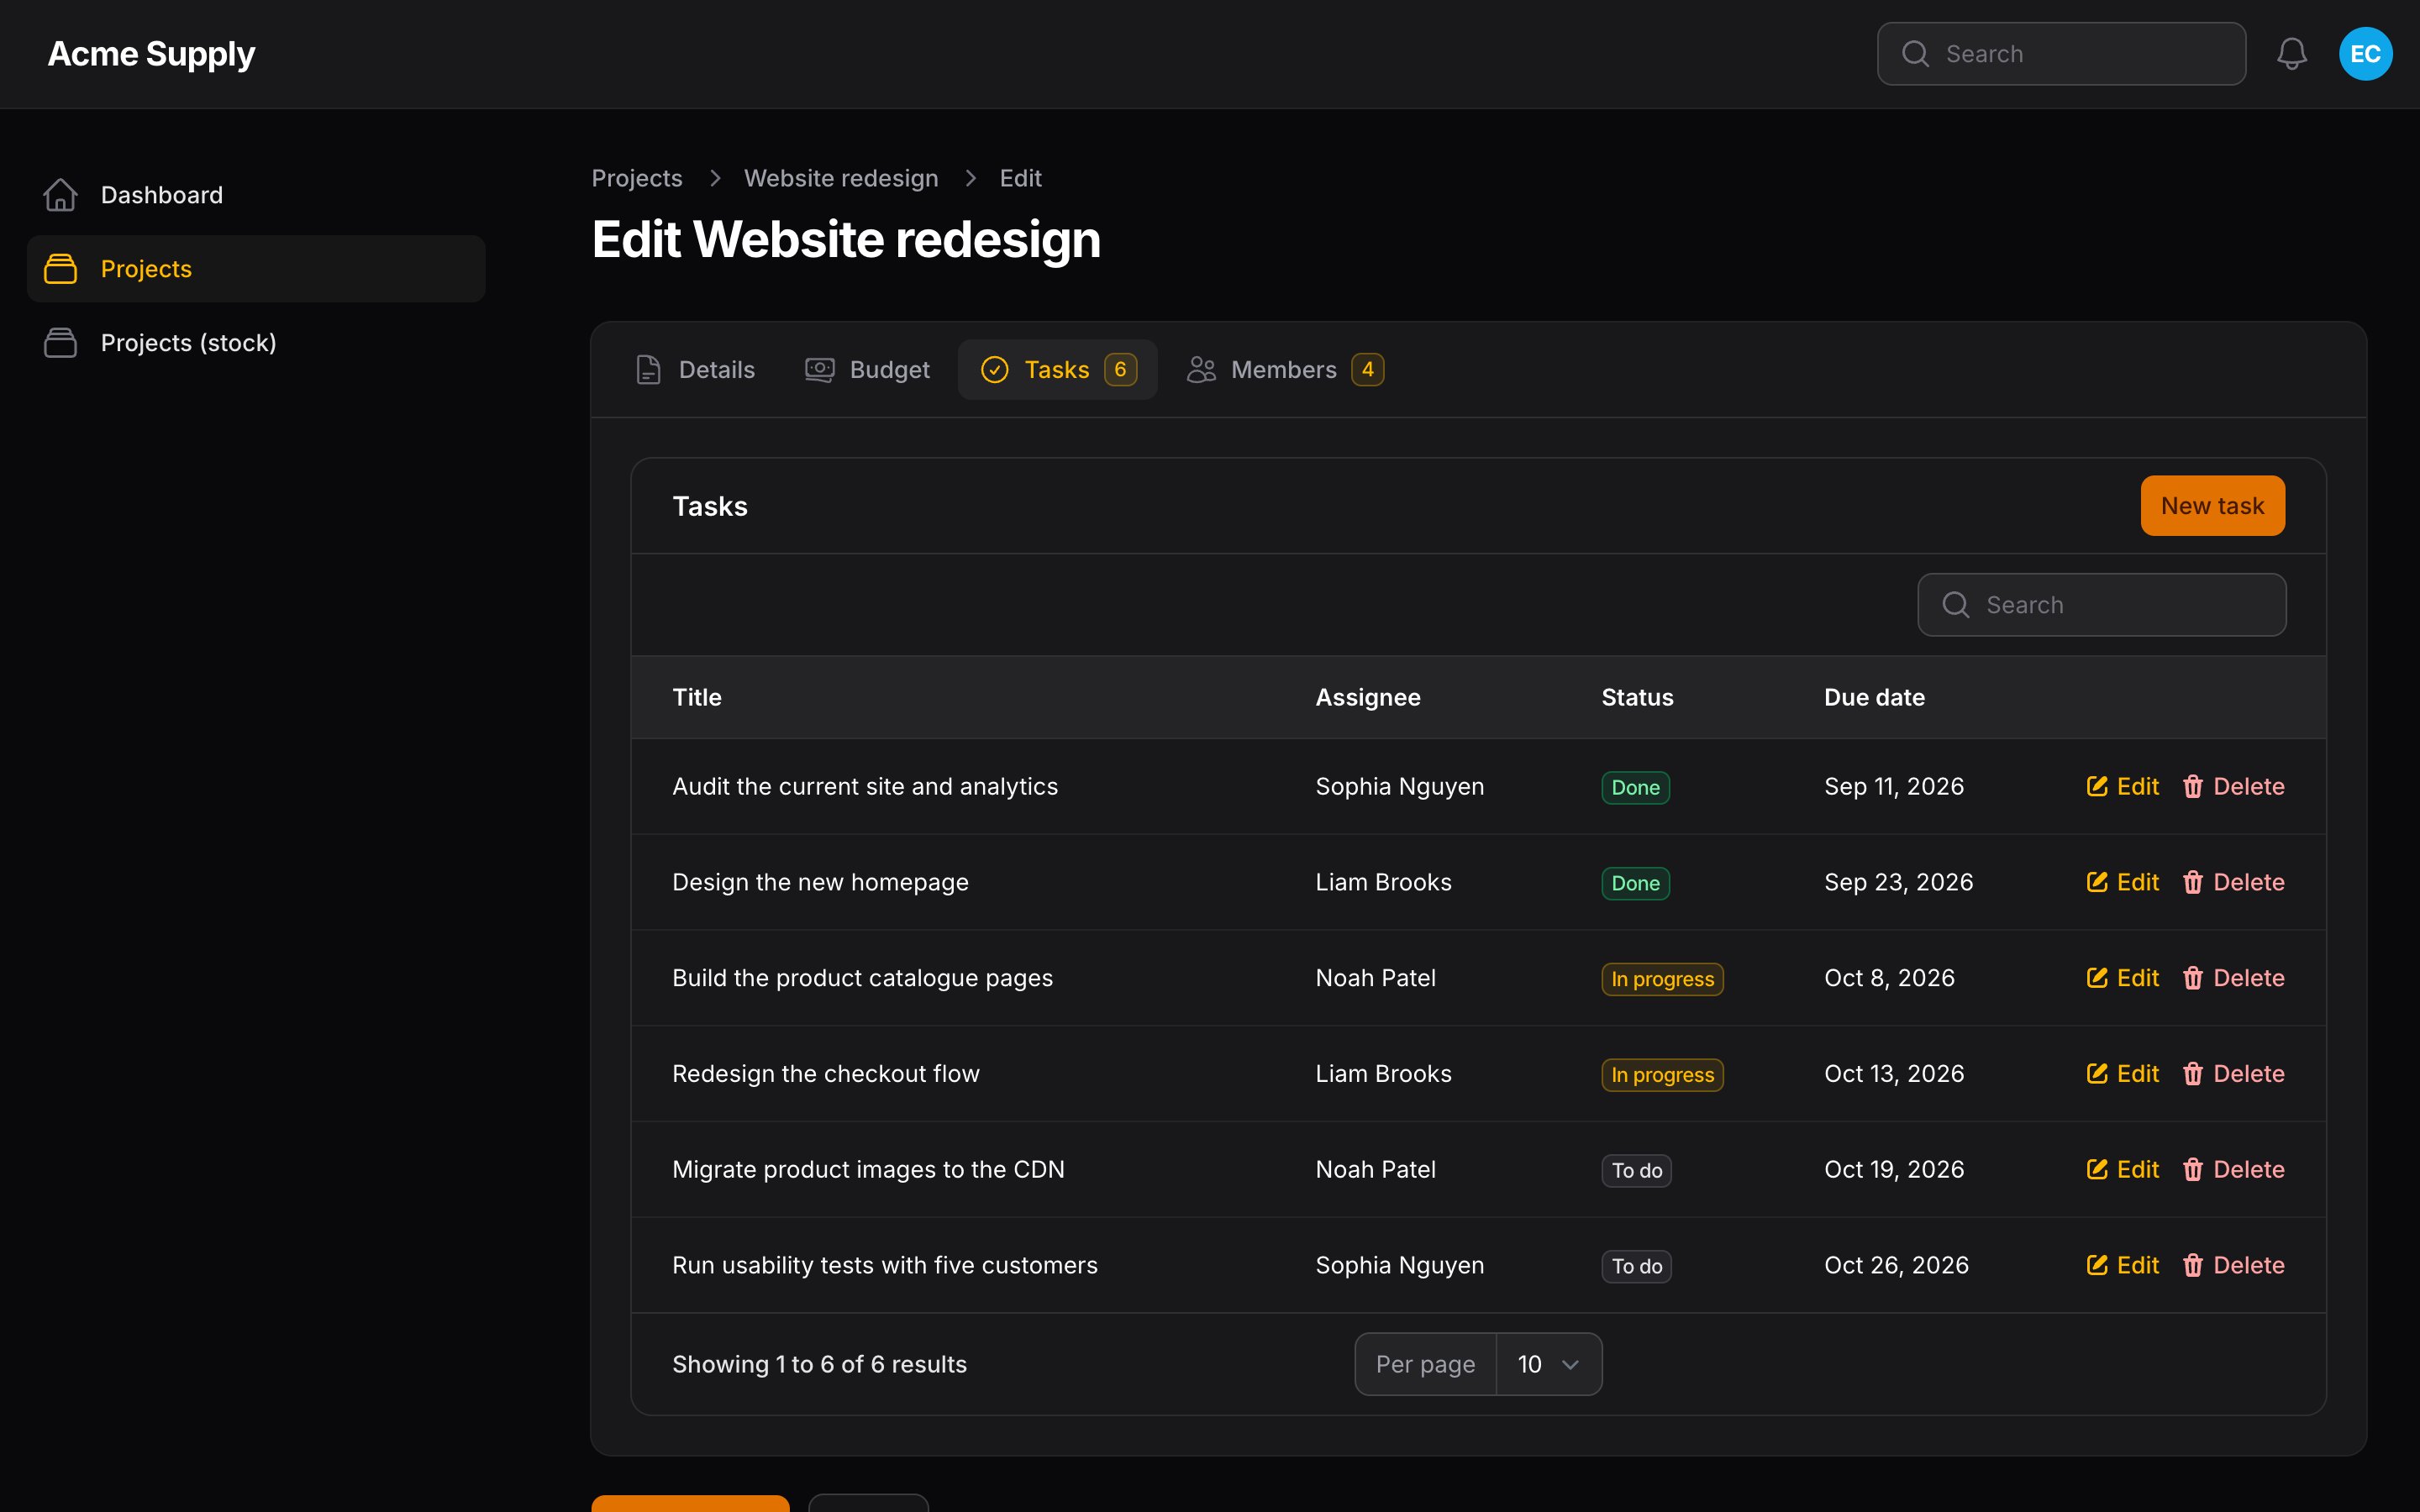This screenshot has width=2420, height=1512.
Task: Delete the Design the new homepage task
Action: tap(2233, 882)
